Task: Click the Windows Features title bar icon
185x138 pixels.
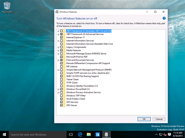Action: click(x=57, y=12)
